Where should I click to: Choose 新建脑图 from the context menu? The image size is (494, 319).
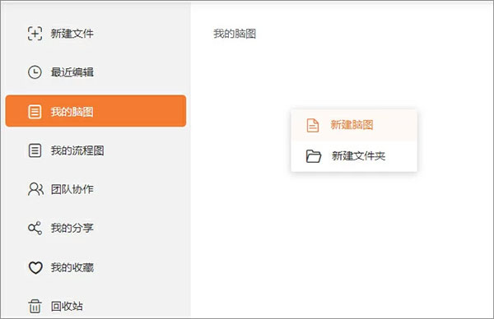354,125
